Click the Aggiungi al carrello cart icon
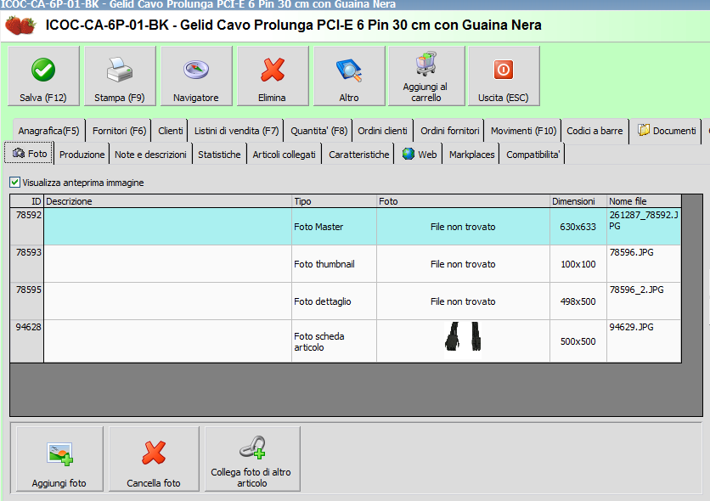 click(x=426, y=64)
